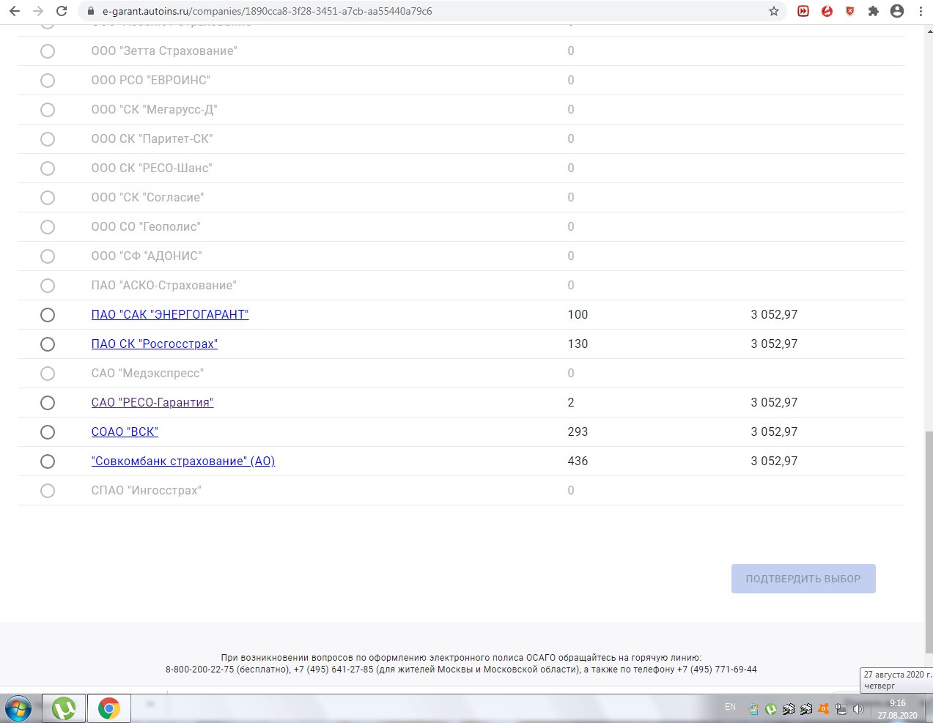The image size is (933, 723).
Task: Open the "Совкомбанк страхование" (АО) link
Action: point(183,461)
